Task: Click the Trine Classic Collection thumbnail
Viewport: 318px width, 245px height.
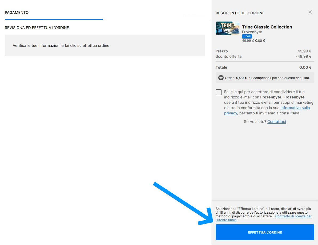Action: click(x=227, y=28)
